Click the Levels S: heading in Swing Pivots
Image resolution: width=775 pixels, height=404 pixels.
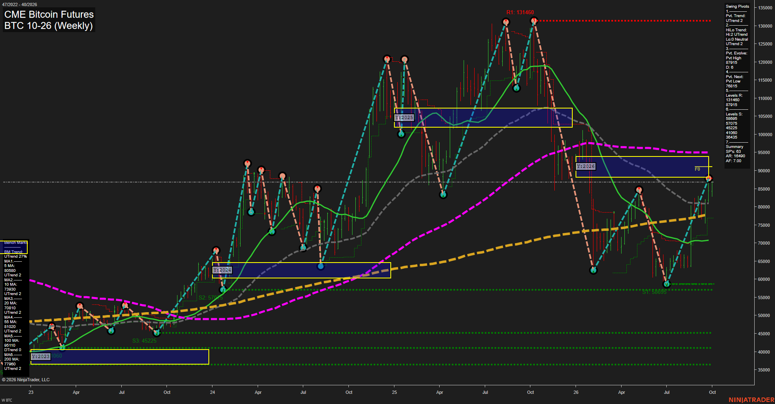[x=734, y=114]
